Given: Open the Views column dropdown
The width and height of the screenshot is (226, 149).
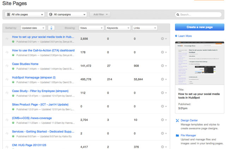Looking at the screenshot, I should tap(91, 27).
